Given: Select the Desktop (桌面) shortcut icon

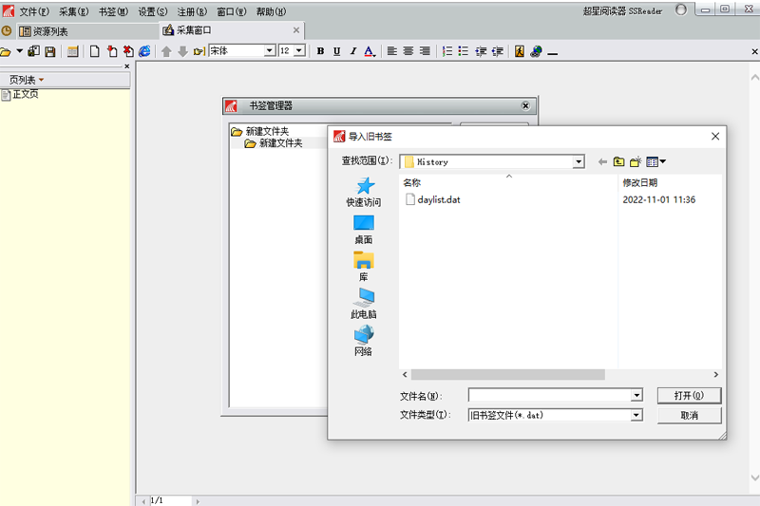Looking at the screenshot, I should click(x=364, y=223).
